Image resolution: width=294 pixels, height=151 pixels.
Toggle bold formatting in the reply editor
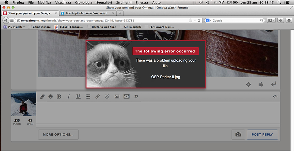(59, 97)
